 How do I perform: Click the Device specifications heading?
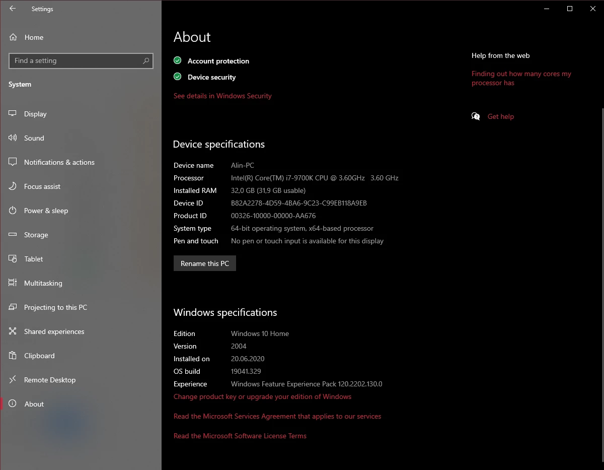[219, 144]
